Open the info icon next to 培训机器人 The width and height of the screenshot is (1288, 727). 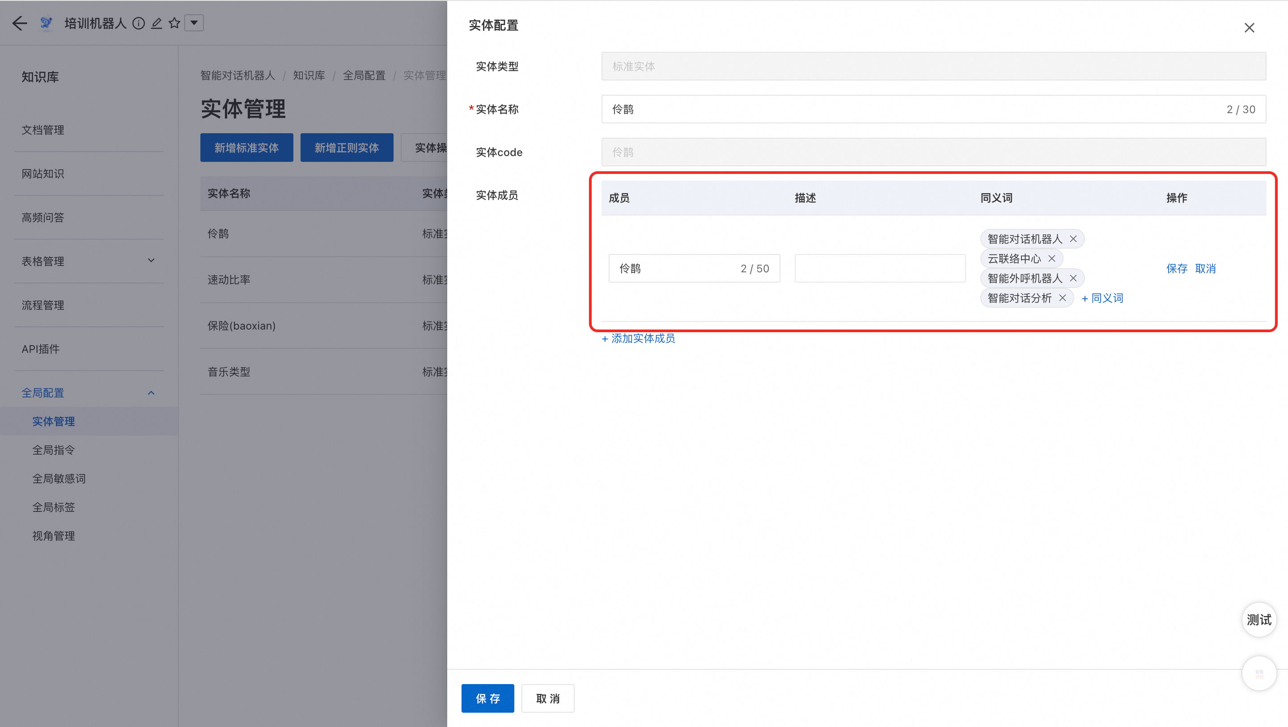point(139,23)
